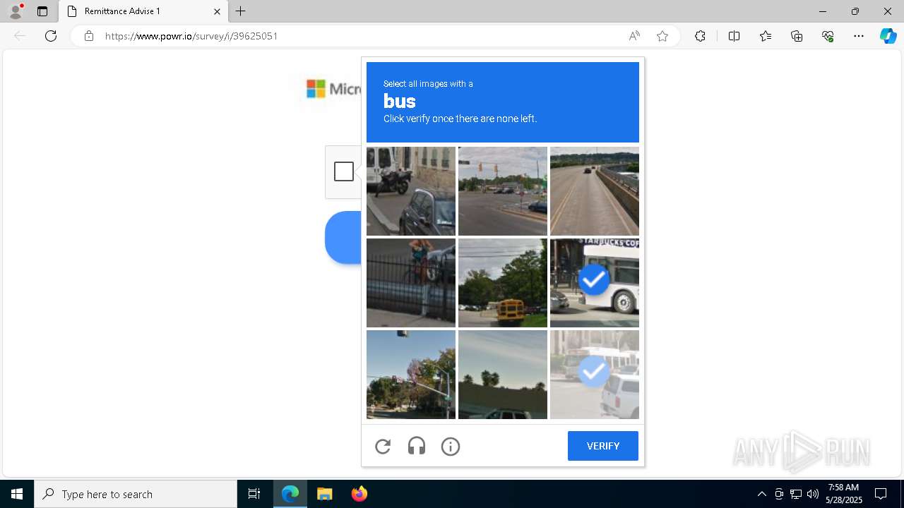Select the image with parked motorcycle and cars
Screen dimensions: 904x508
click(411, 191)
